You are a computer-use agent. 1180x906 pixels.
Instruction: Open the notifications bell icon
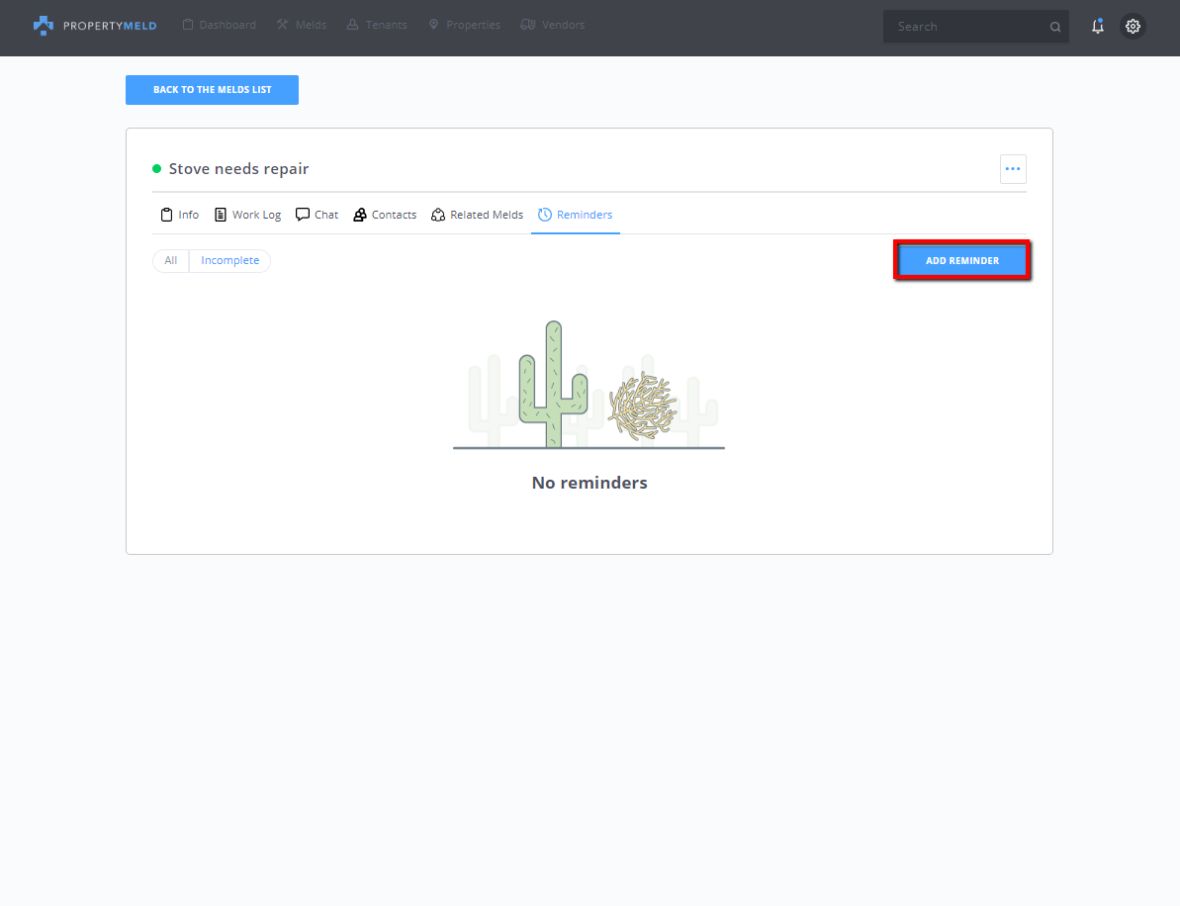click(x=1097, y=27)
